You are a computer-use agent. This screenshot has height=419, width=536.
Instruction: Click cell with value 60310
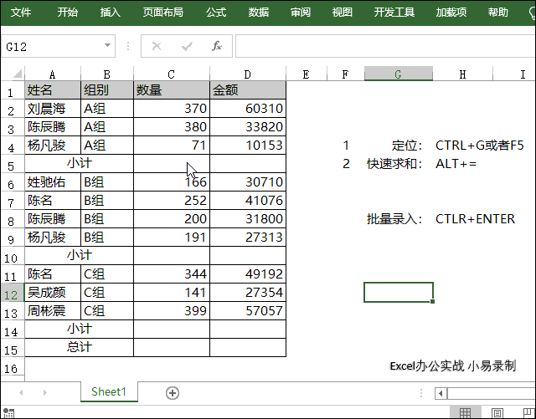(x=248, y=109)
